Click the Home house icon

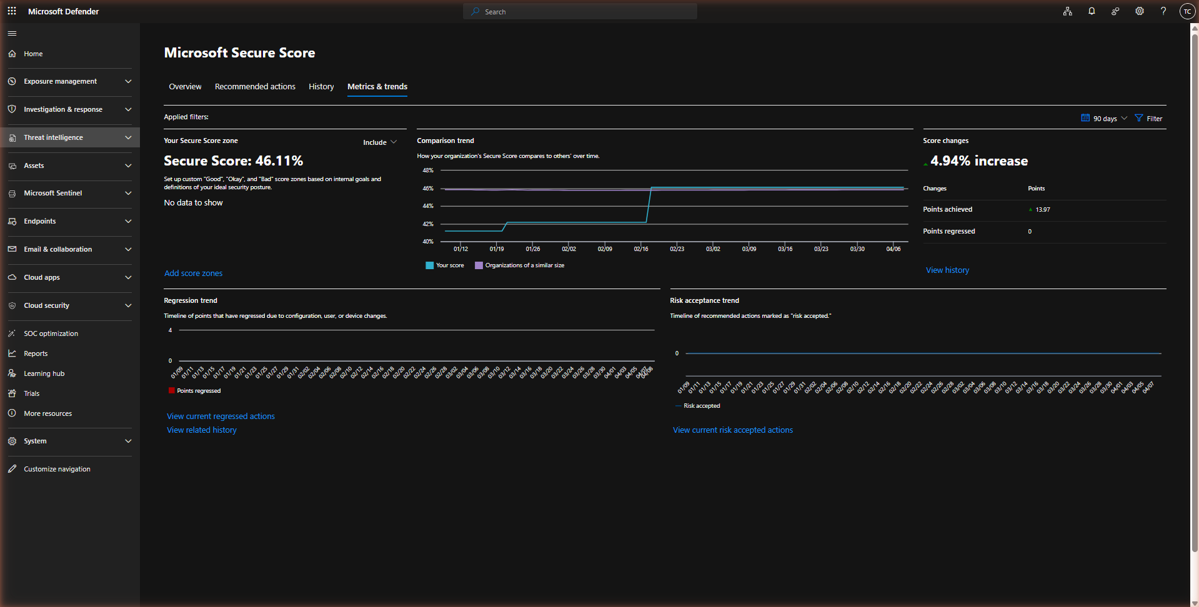(12, 54)
